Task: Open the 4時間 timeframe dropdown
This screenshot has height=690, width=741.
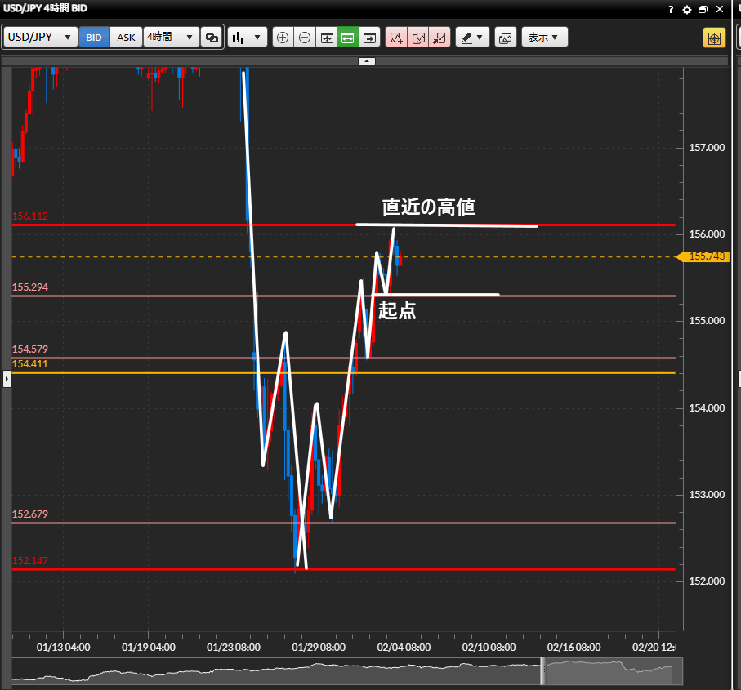Action: [x=172, y=38]
